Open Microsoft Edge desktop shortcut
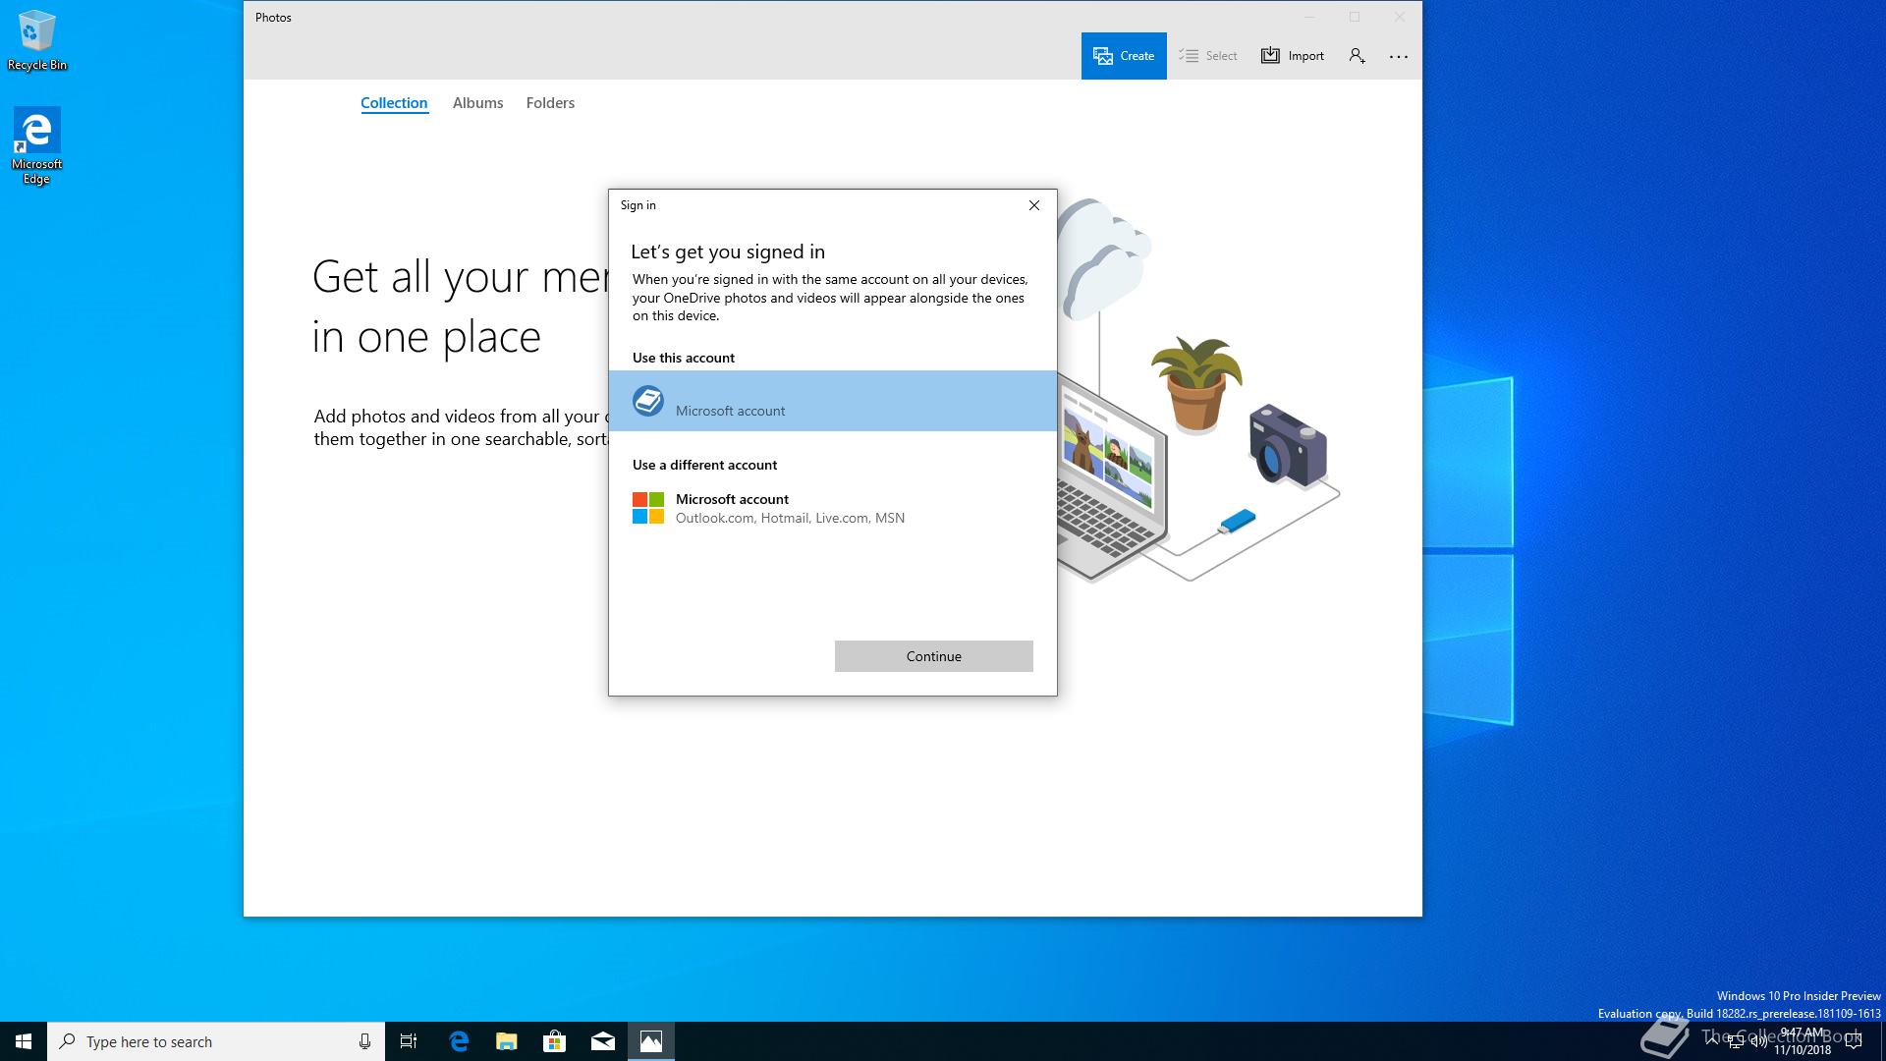This screenshot has height=1061, width=1886. 37,144
